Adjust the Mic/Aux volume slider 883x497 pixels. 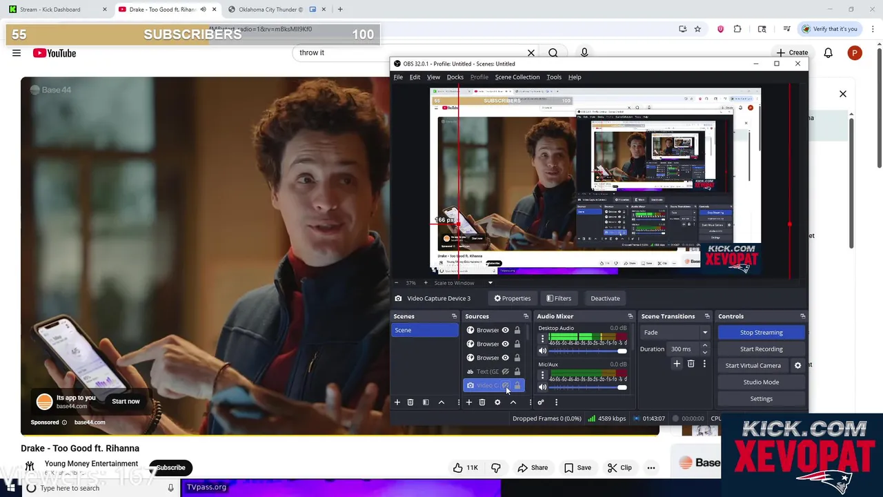coord(588,387)
